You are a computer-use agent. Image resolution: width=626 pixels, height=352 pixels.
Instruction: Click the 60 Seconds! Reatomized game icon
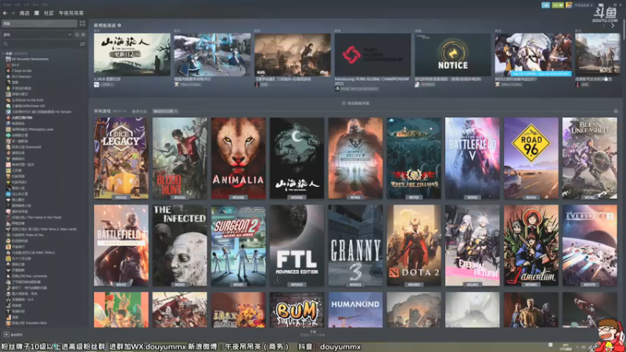(x=8, y=59)
